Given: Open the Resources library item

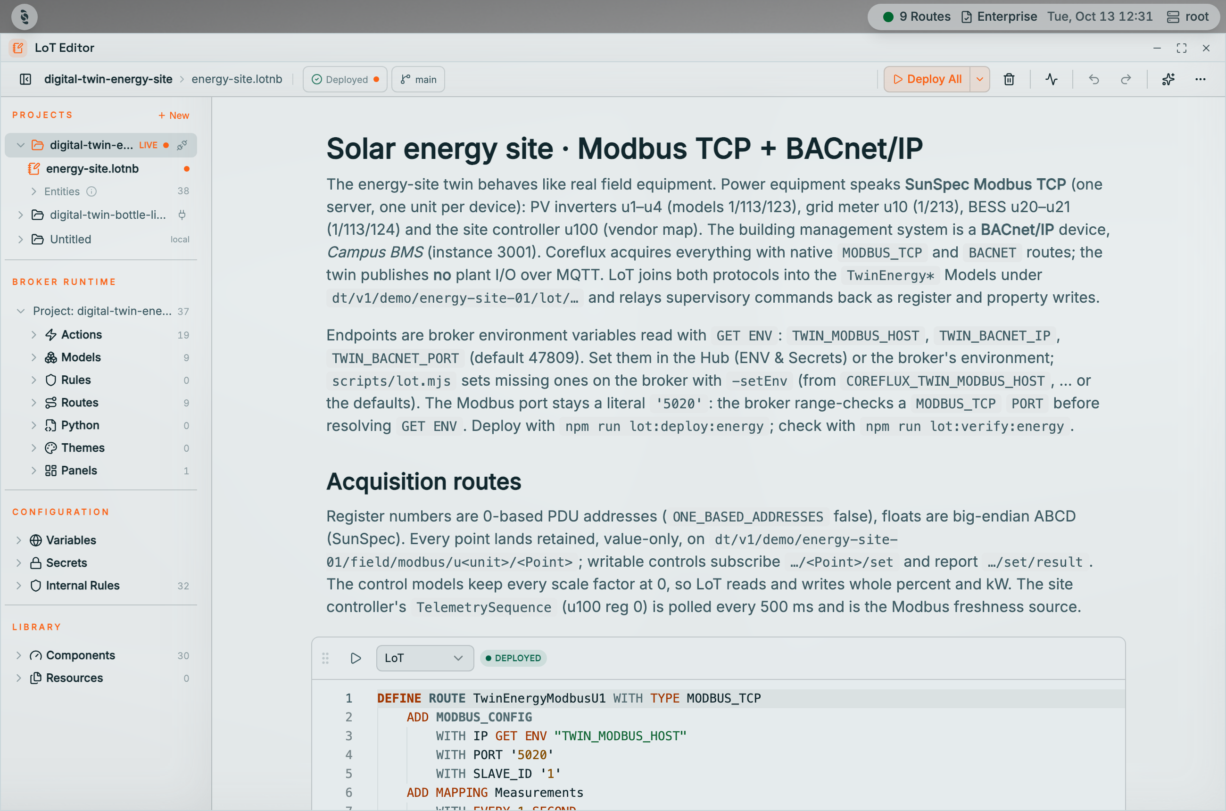Looking at the screenshot, I should pyautogui.click(x=101, y=678).
